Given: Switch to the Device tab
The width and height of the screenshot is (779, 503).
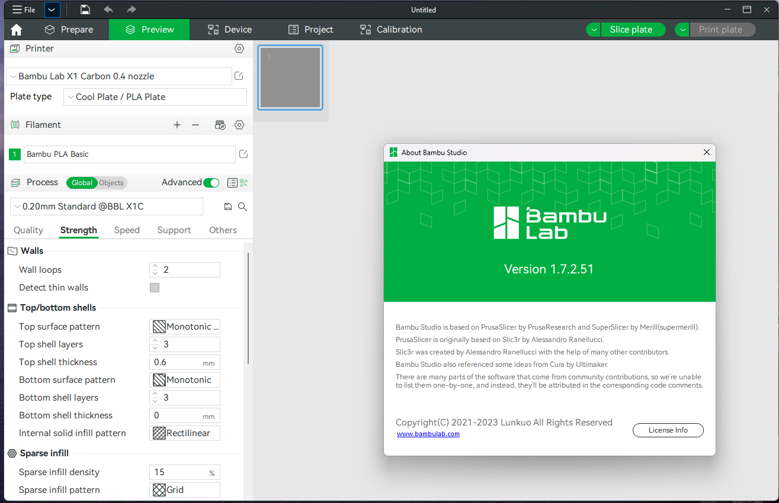Looking at the screenshot, I should tap(230, 30).
